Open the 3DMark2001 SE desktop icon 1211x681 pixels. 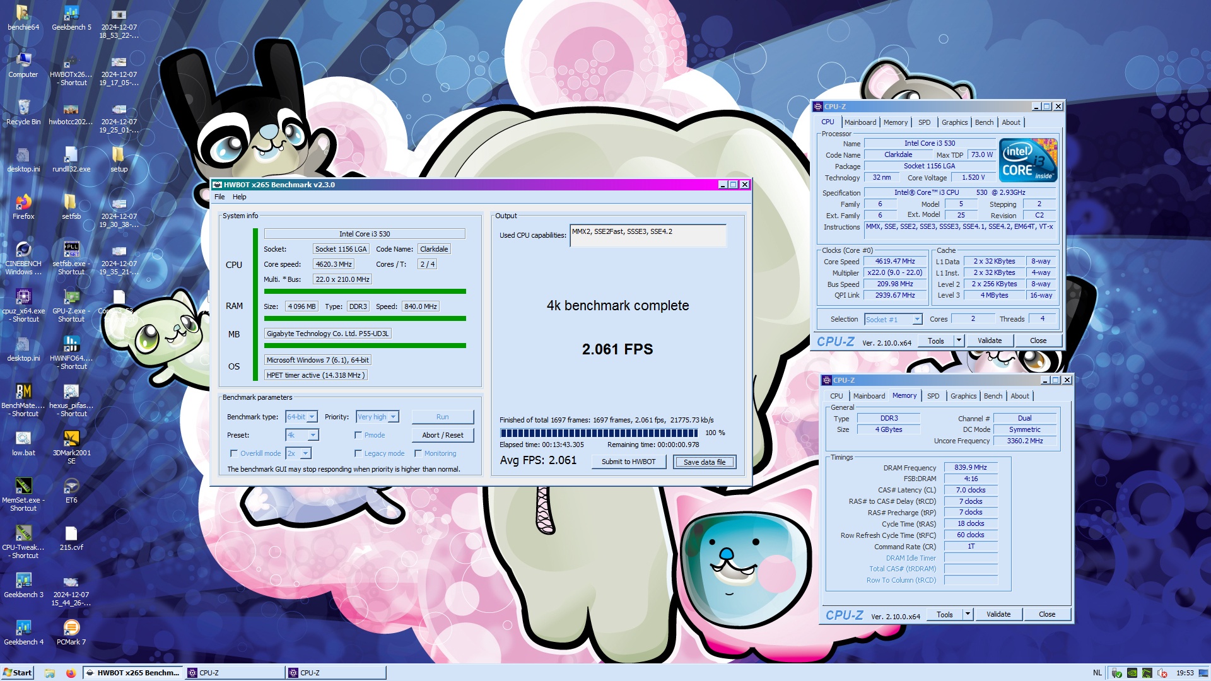[x=71, y=447]
